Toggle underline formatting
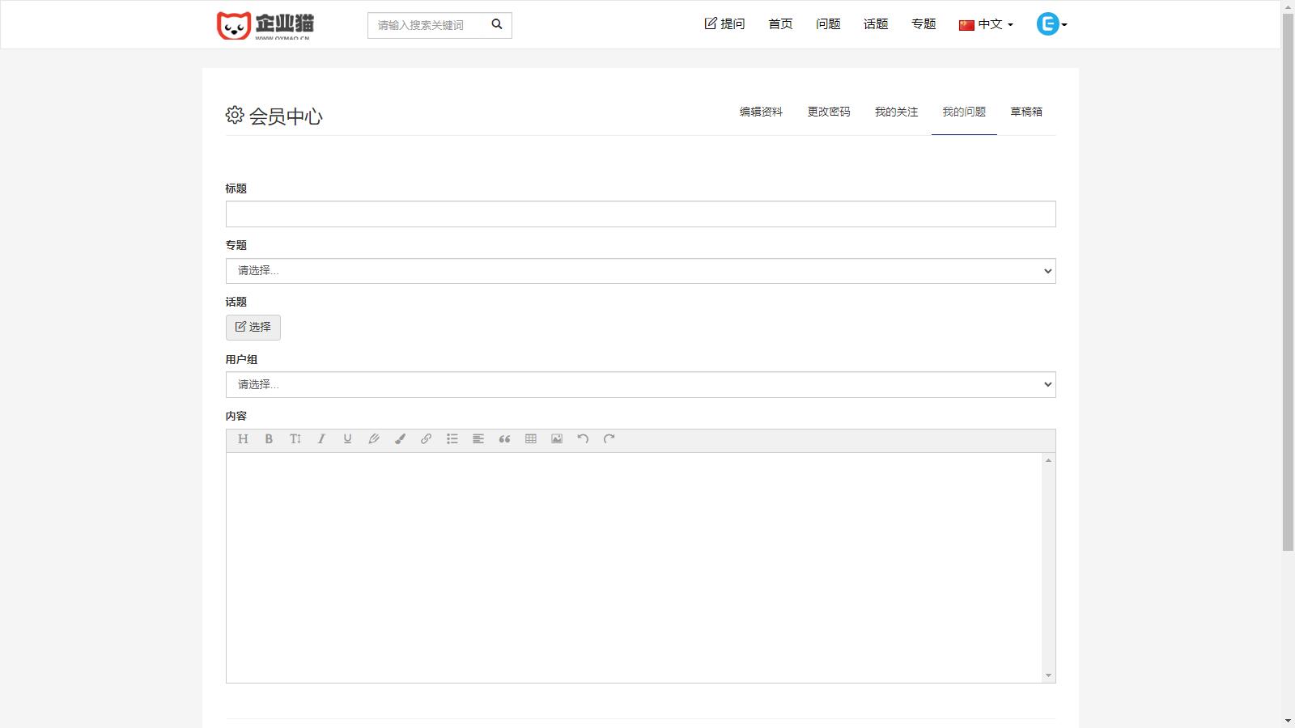 point(347,439)
